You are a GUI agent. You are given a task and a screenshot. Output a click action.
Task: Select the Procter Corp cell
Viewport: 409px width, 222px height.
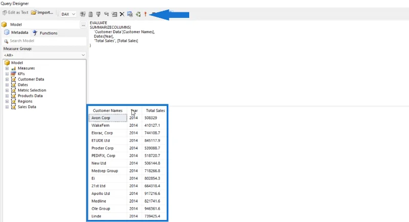(x=108, y=148)
